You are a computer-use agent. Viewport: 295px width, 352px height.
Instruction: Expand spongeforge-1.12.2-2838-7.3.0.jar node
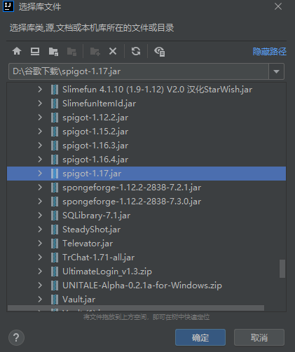40,202
